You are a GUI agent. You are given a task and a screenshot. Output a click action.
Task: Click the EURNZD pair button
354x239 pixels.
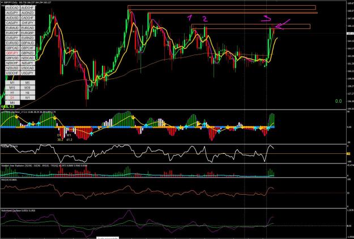click(28, 38)
